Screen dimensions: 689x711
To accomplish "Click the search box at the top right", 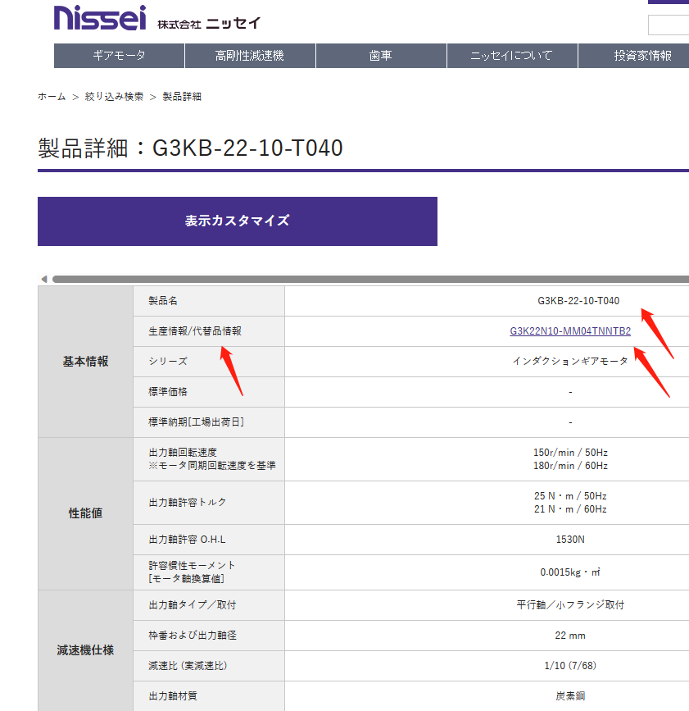I will 669,25.
